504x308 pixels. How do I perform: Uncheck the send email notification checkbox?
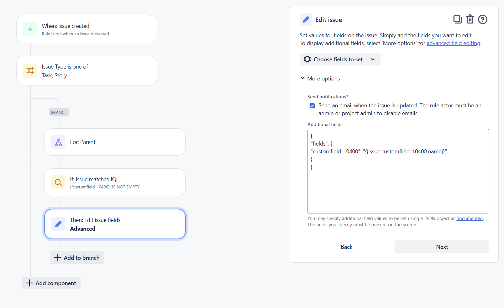pos(312,106)
